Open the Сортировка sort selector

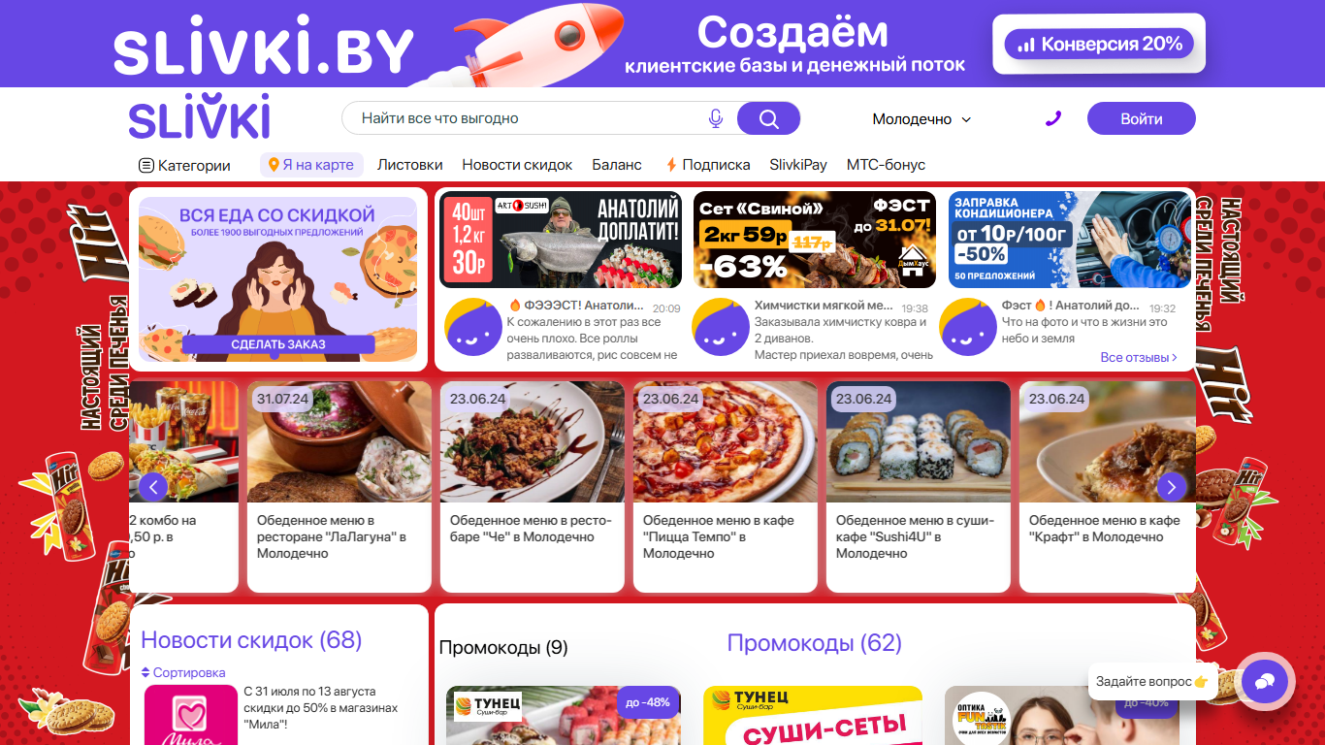tap(183, 672)
